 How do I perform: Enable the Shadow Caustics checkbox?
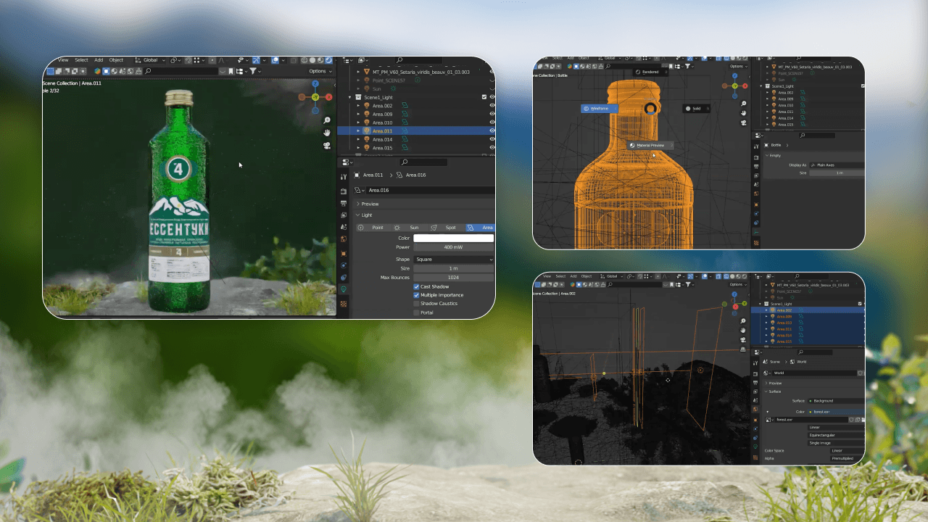pyautogui.click(x=417, y=304)
